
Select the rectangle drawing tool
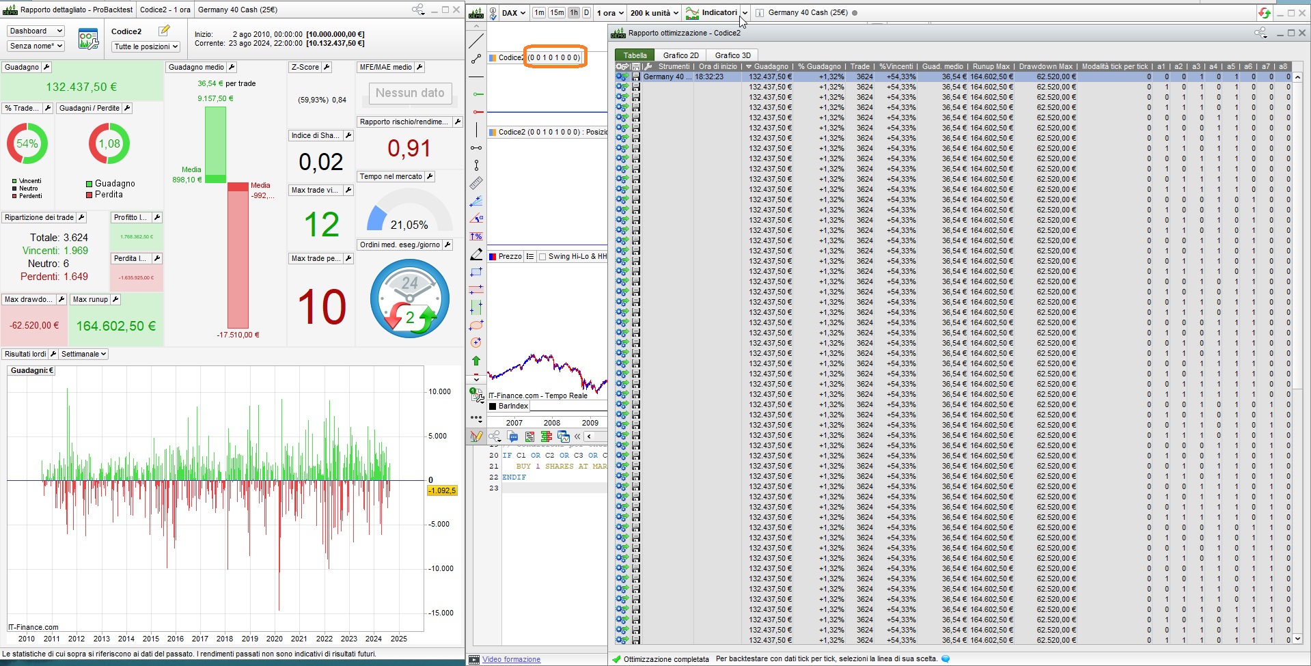pos(476,272)
